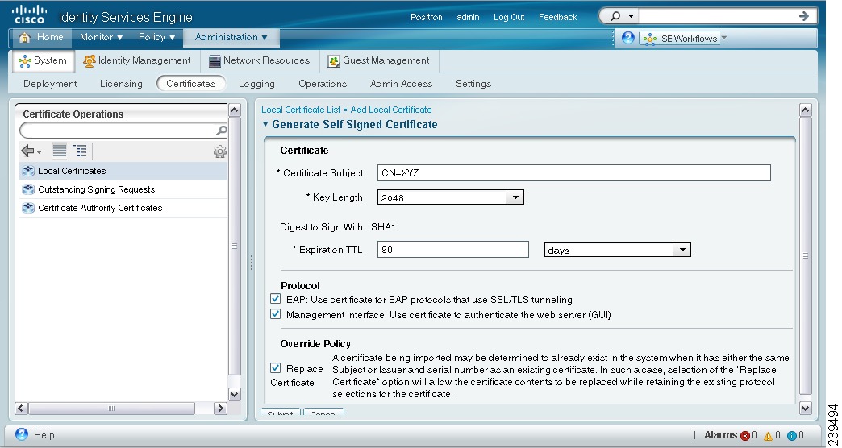Click the Expiration TTL value field
Viewport: 842px width, 448px height.
(x=452, y=250)
